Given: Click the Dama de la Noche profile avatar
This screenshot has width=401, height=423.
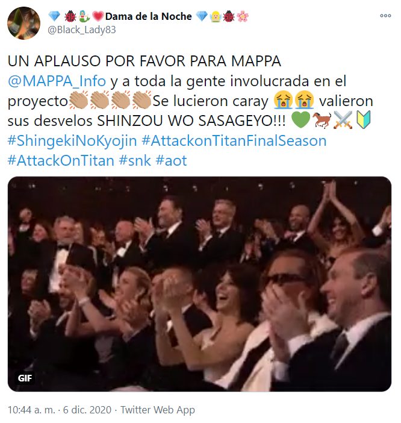Looking at the screenshot, I should (x=23, y=23).
